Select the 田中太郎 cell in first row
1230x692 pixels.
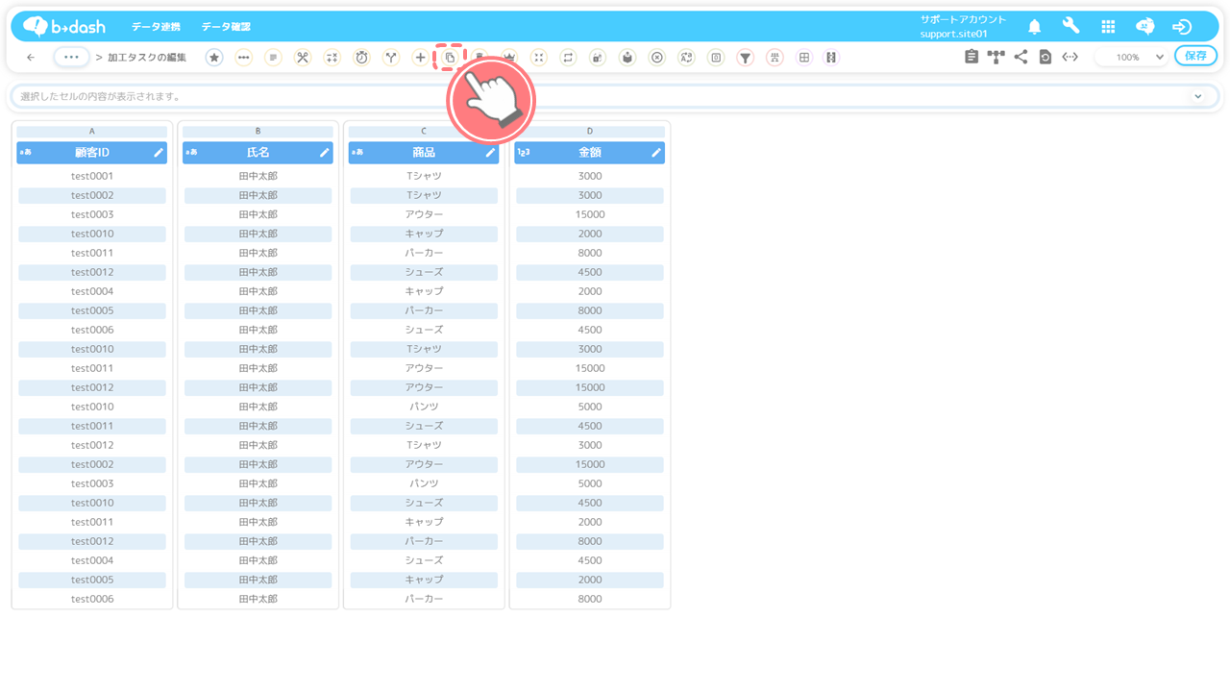[x=258, y=176]
